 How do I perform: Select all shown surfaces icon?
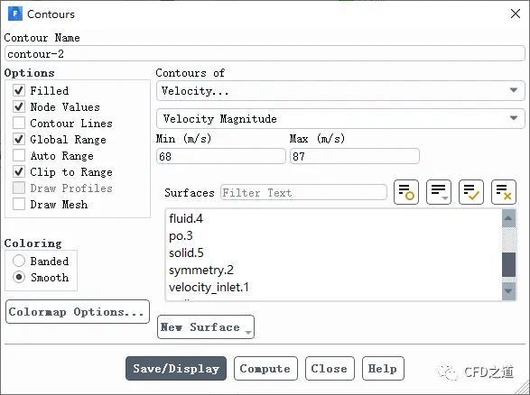coord(470,192)
